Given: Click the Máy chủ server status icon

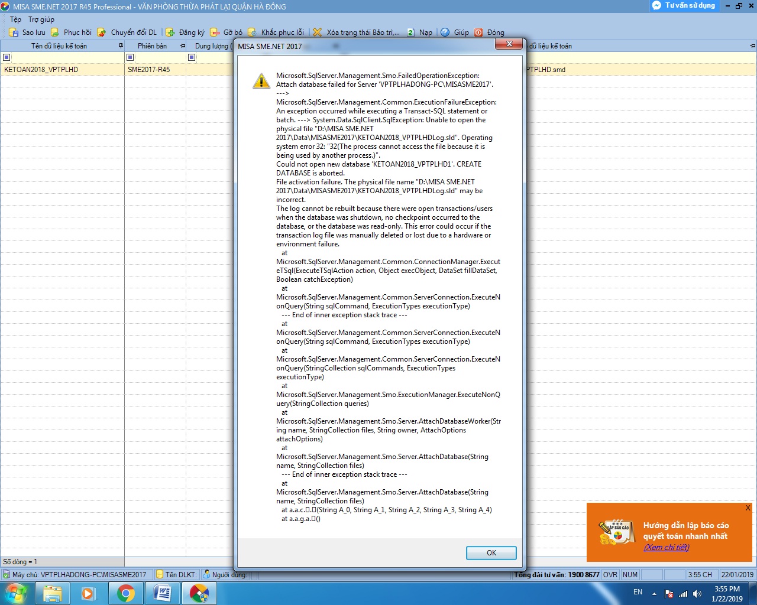Looking at the screenshot, I should click(x=7, y=574).
